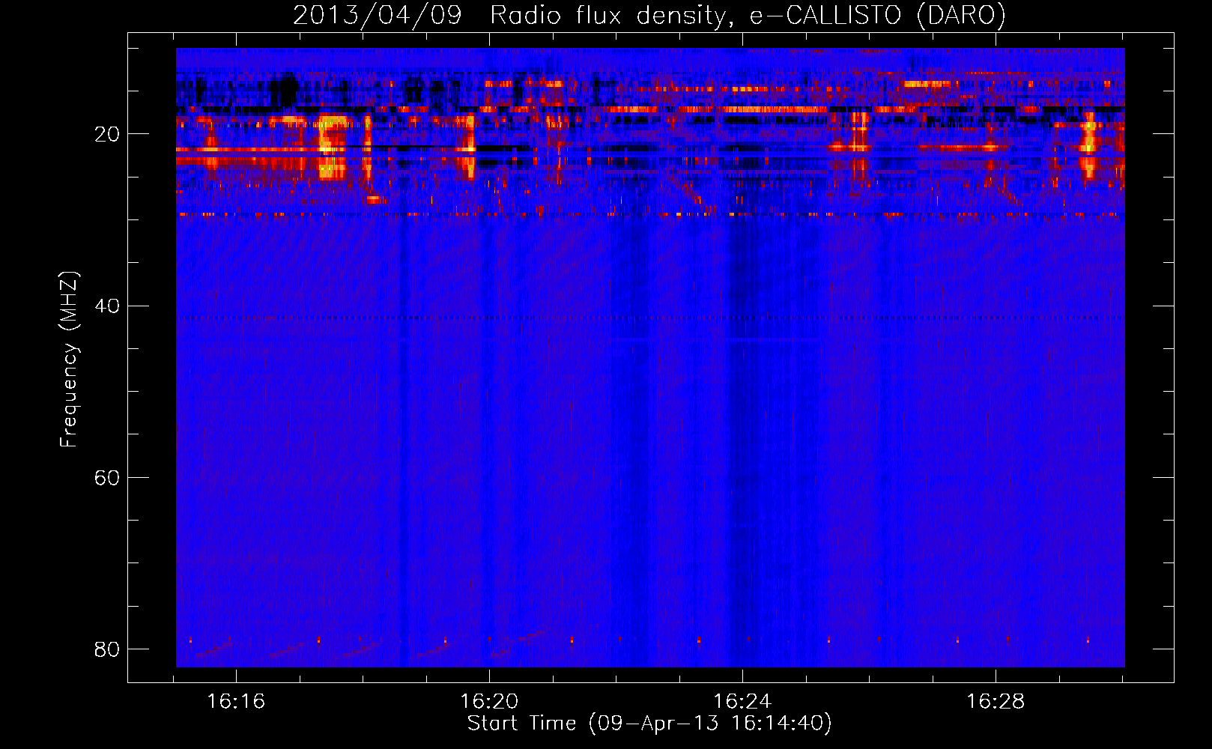
Task: Click the 60 frequency tick label
Action: 107,478
